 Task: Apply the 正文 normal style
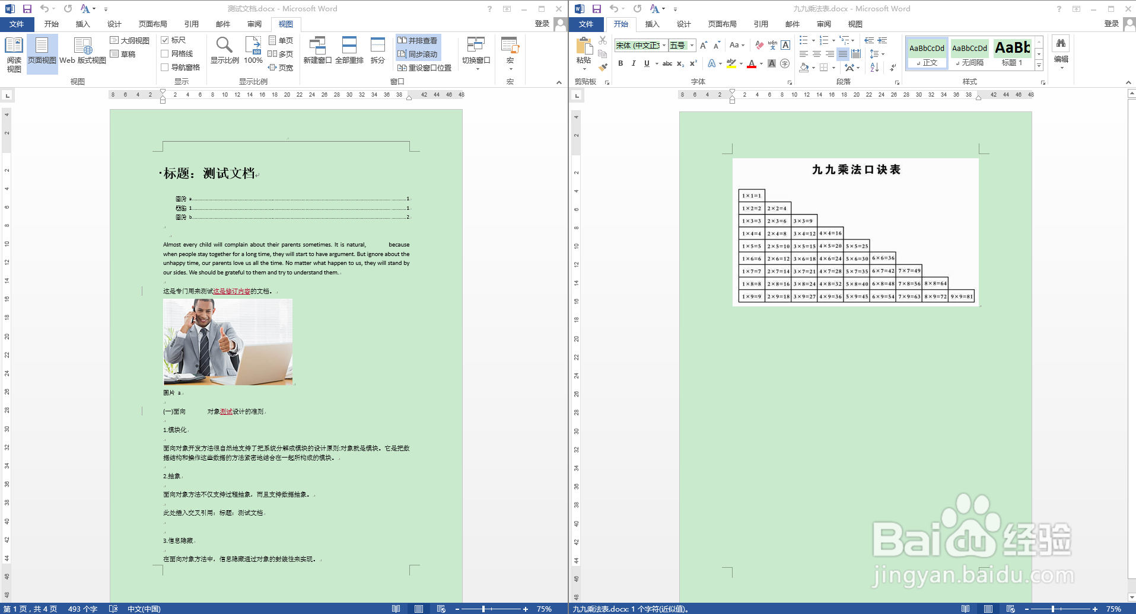(927, 53)
